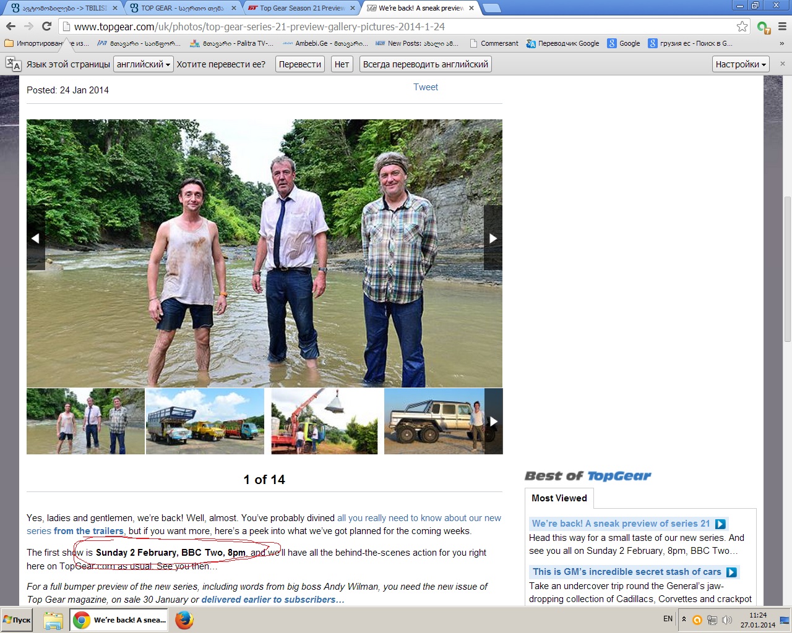Open the Переводчик Google bookmark
Screen dimensions: 792x633
click(x=562, y=43)
